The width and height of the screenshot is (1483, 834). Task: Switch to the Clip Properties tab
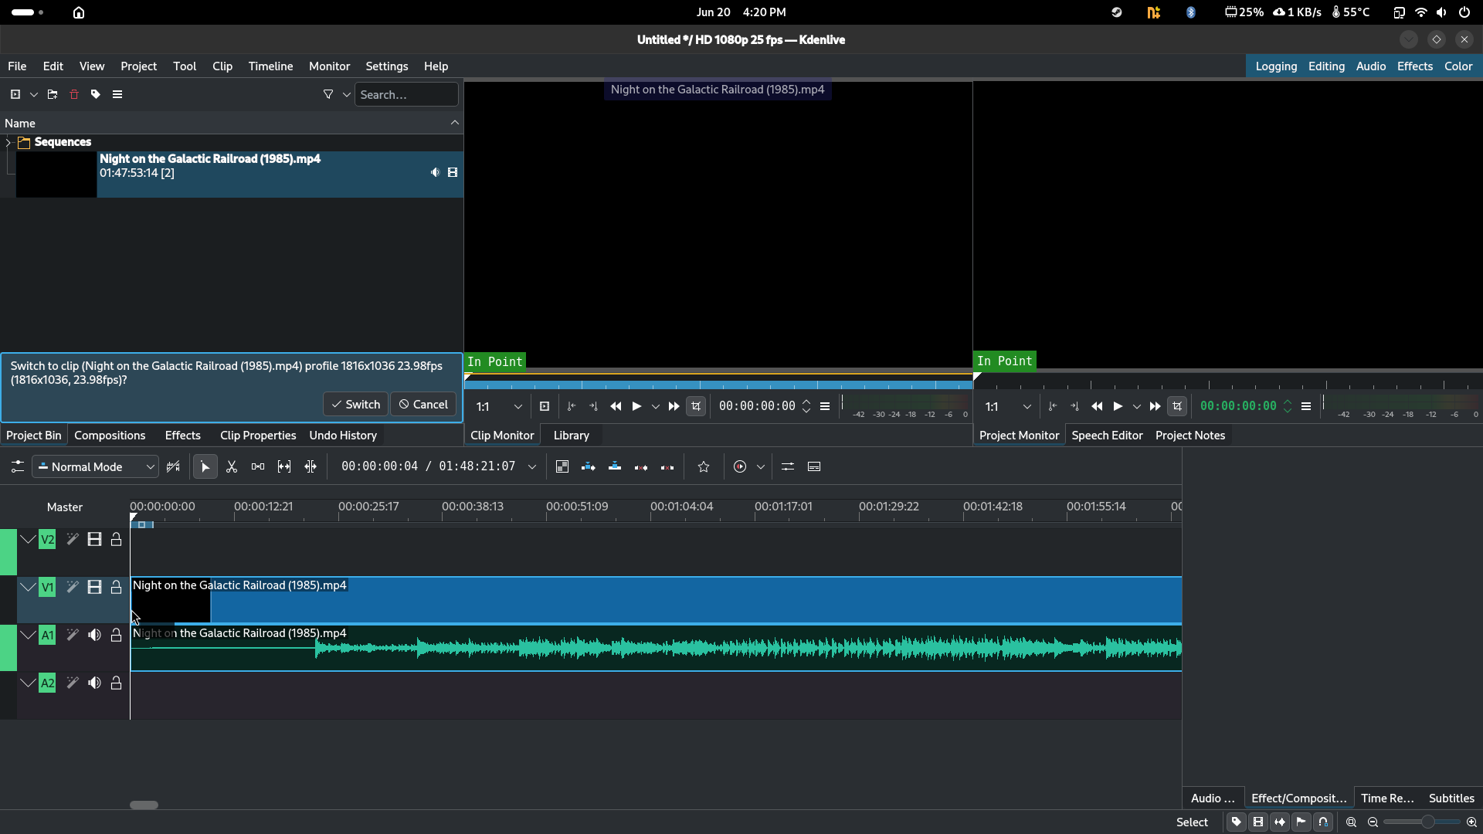click(258, 436)
